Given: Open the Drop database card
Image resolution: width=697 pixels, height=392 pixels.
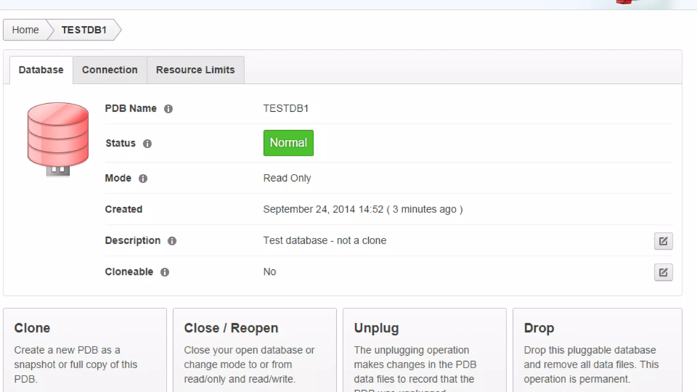Looking at the screenshot, I should pos(597,350).
